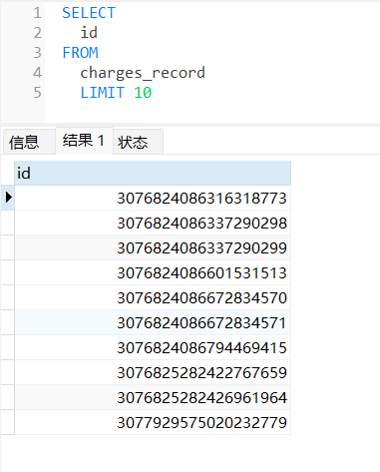
Task: Select cell 307682408660153​1513
Action: coord(153,272)
